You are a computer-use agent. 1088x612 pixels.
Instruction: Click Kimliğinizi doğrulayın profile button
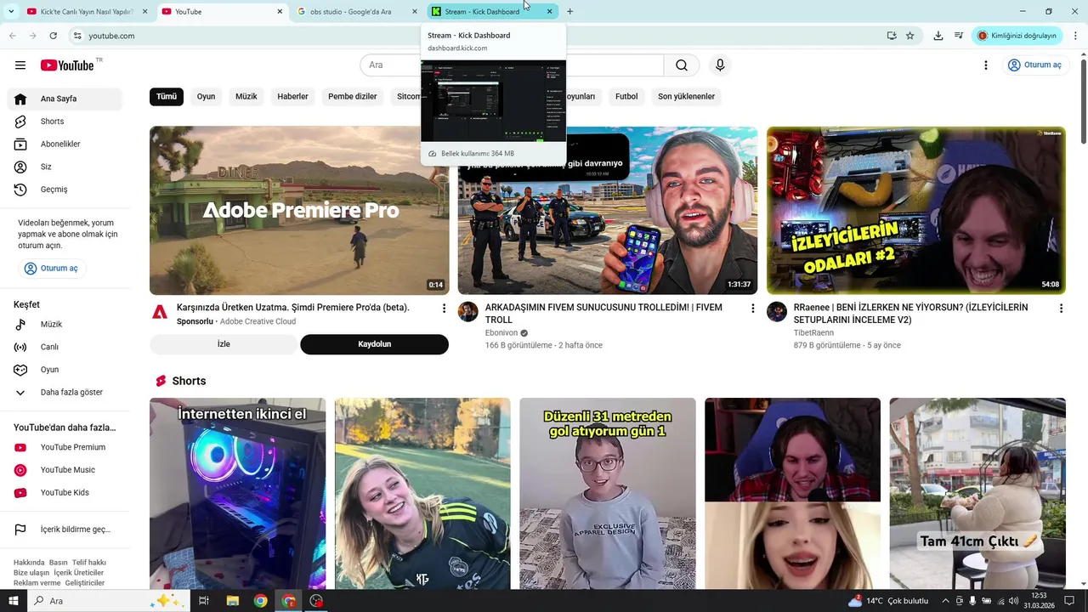[x=1017, y=36]
